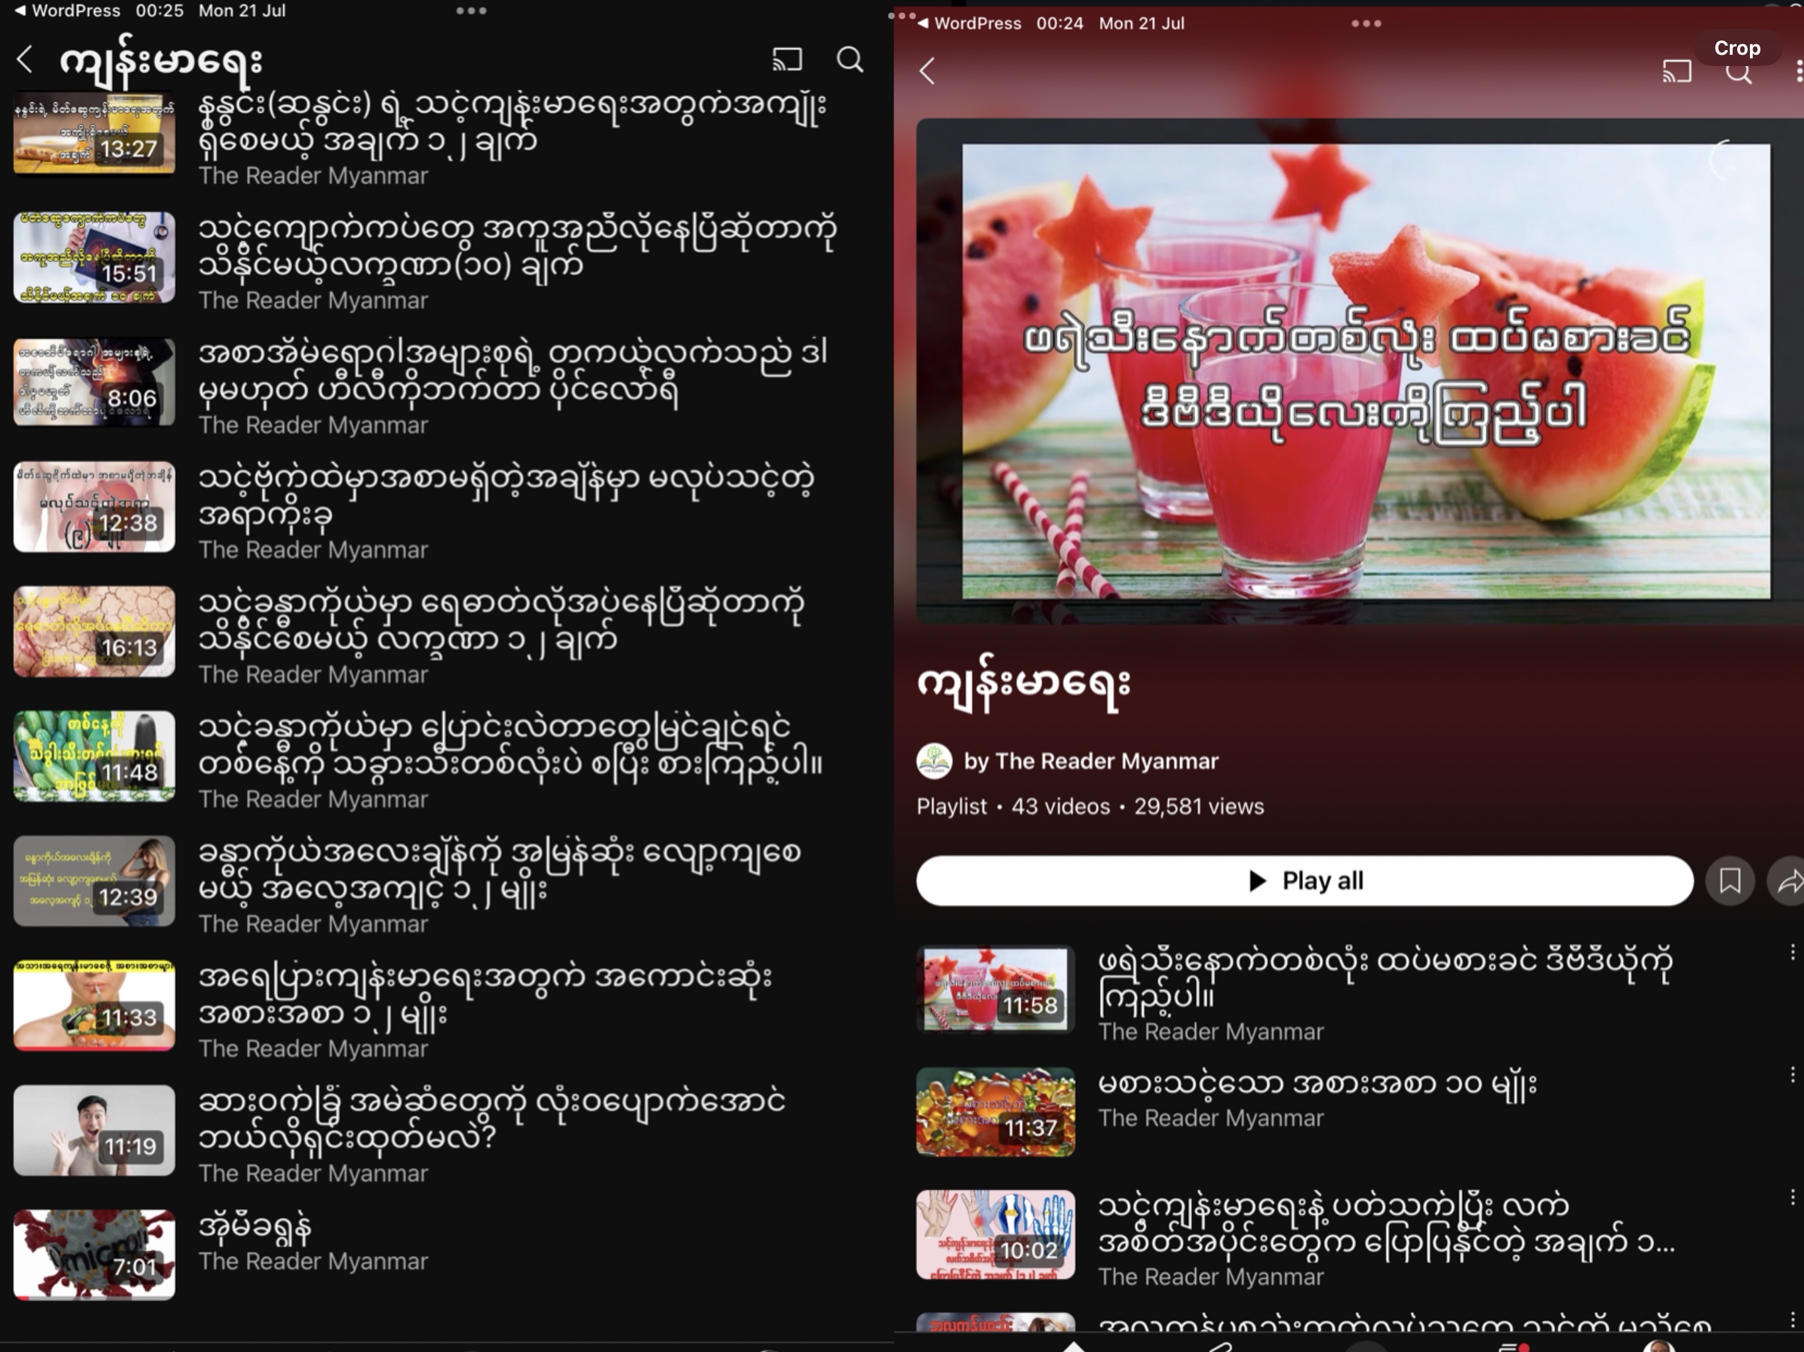Open more options for the 11:37 video

1791,1075
